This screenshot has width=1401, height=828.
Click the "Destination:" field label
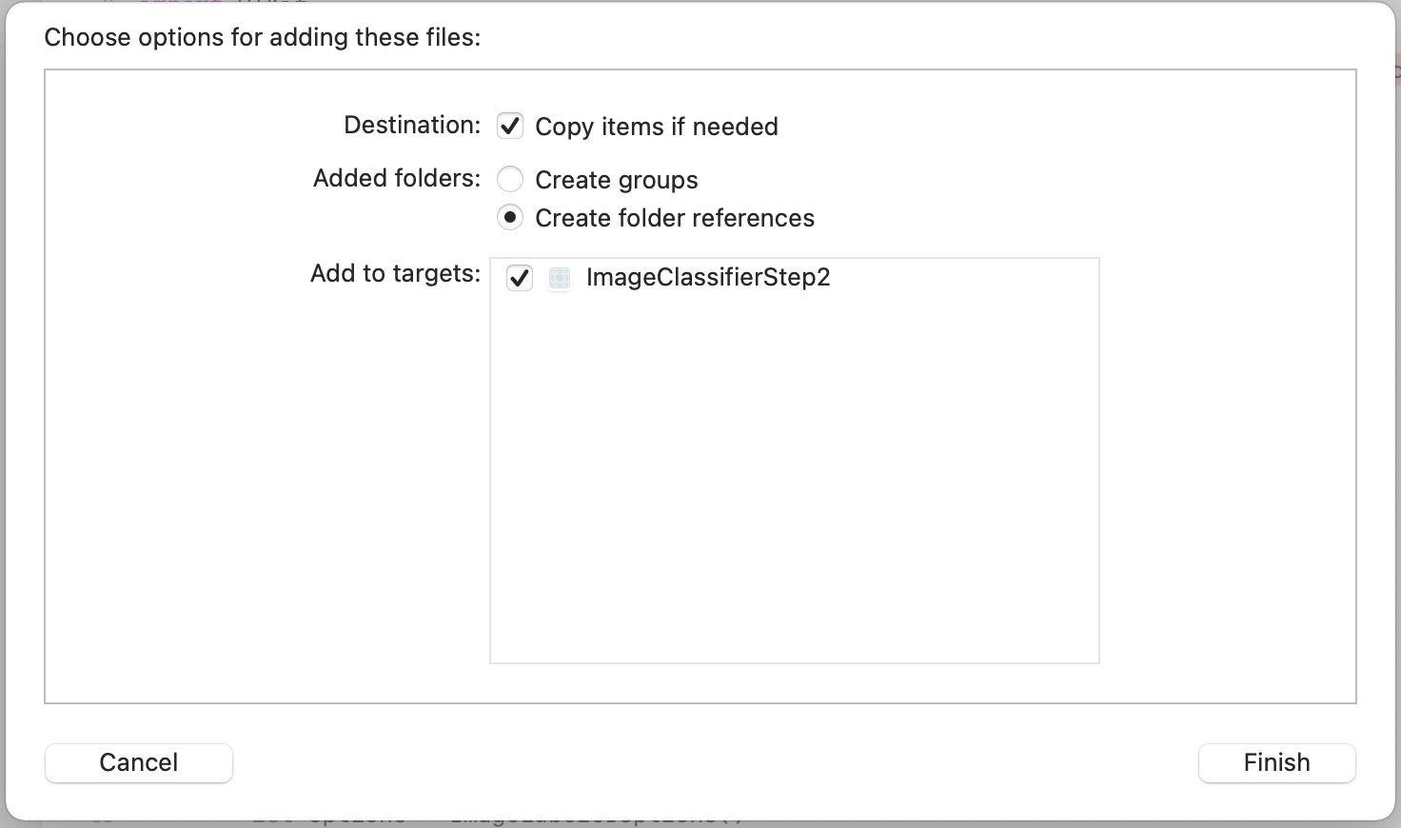412,126
